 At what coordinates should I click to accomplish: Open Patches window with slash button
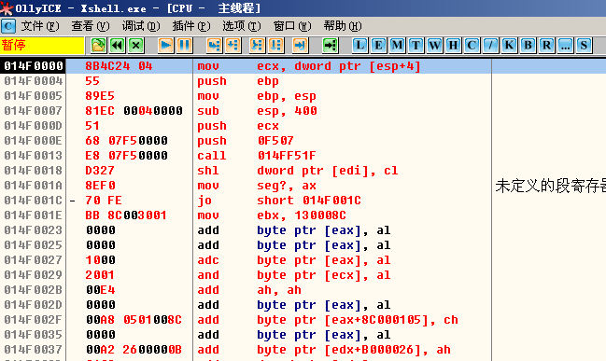pyautogui.click(x=490, y=46)
